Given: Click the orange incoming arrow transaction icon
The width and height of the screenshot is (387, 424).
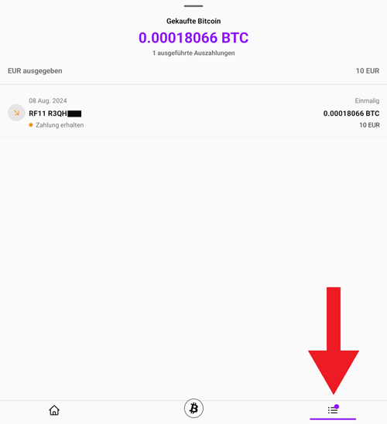Looking at the screenshot, I should [16, 113].
